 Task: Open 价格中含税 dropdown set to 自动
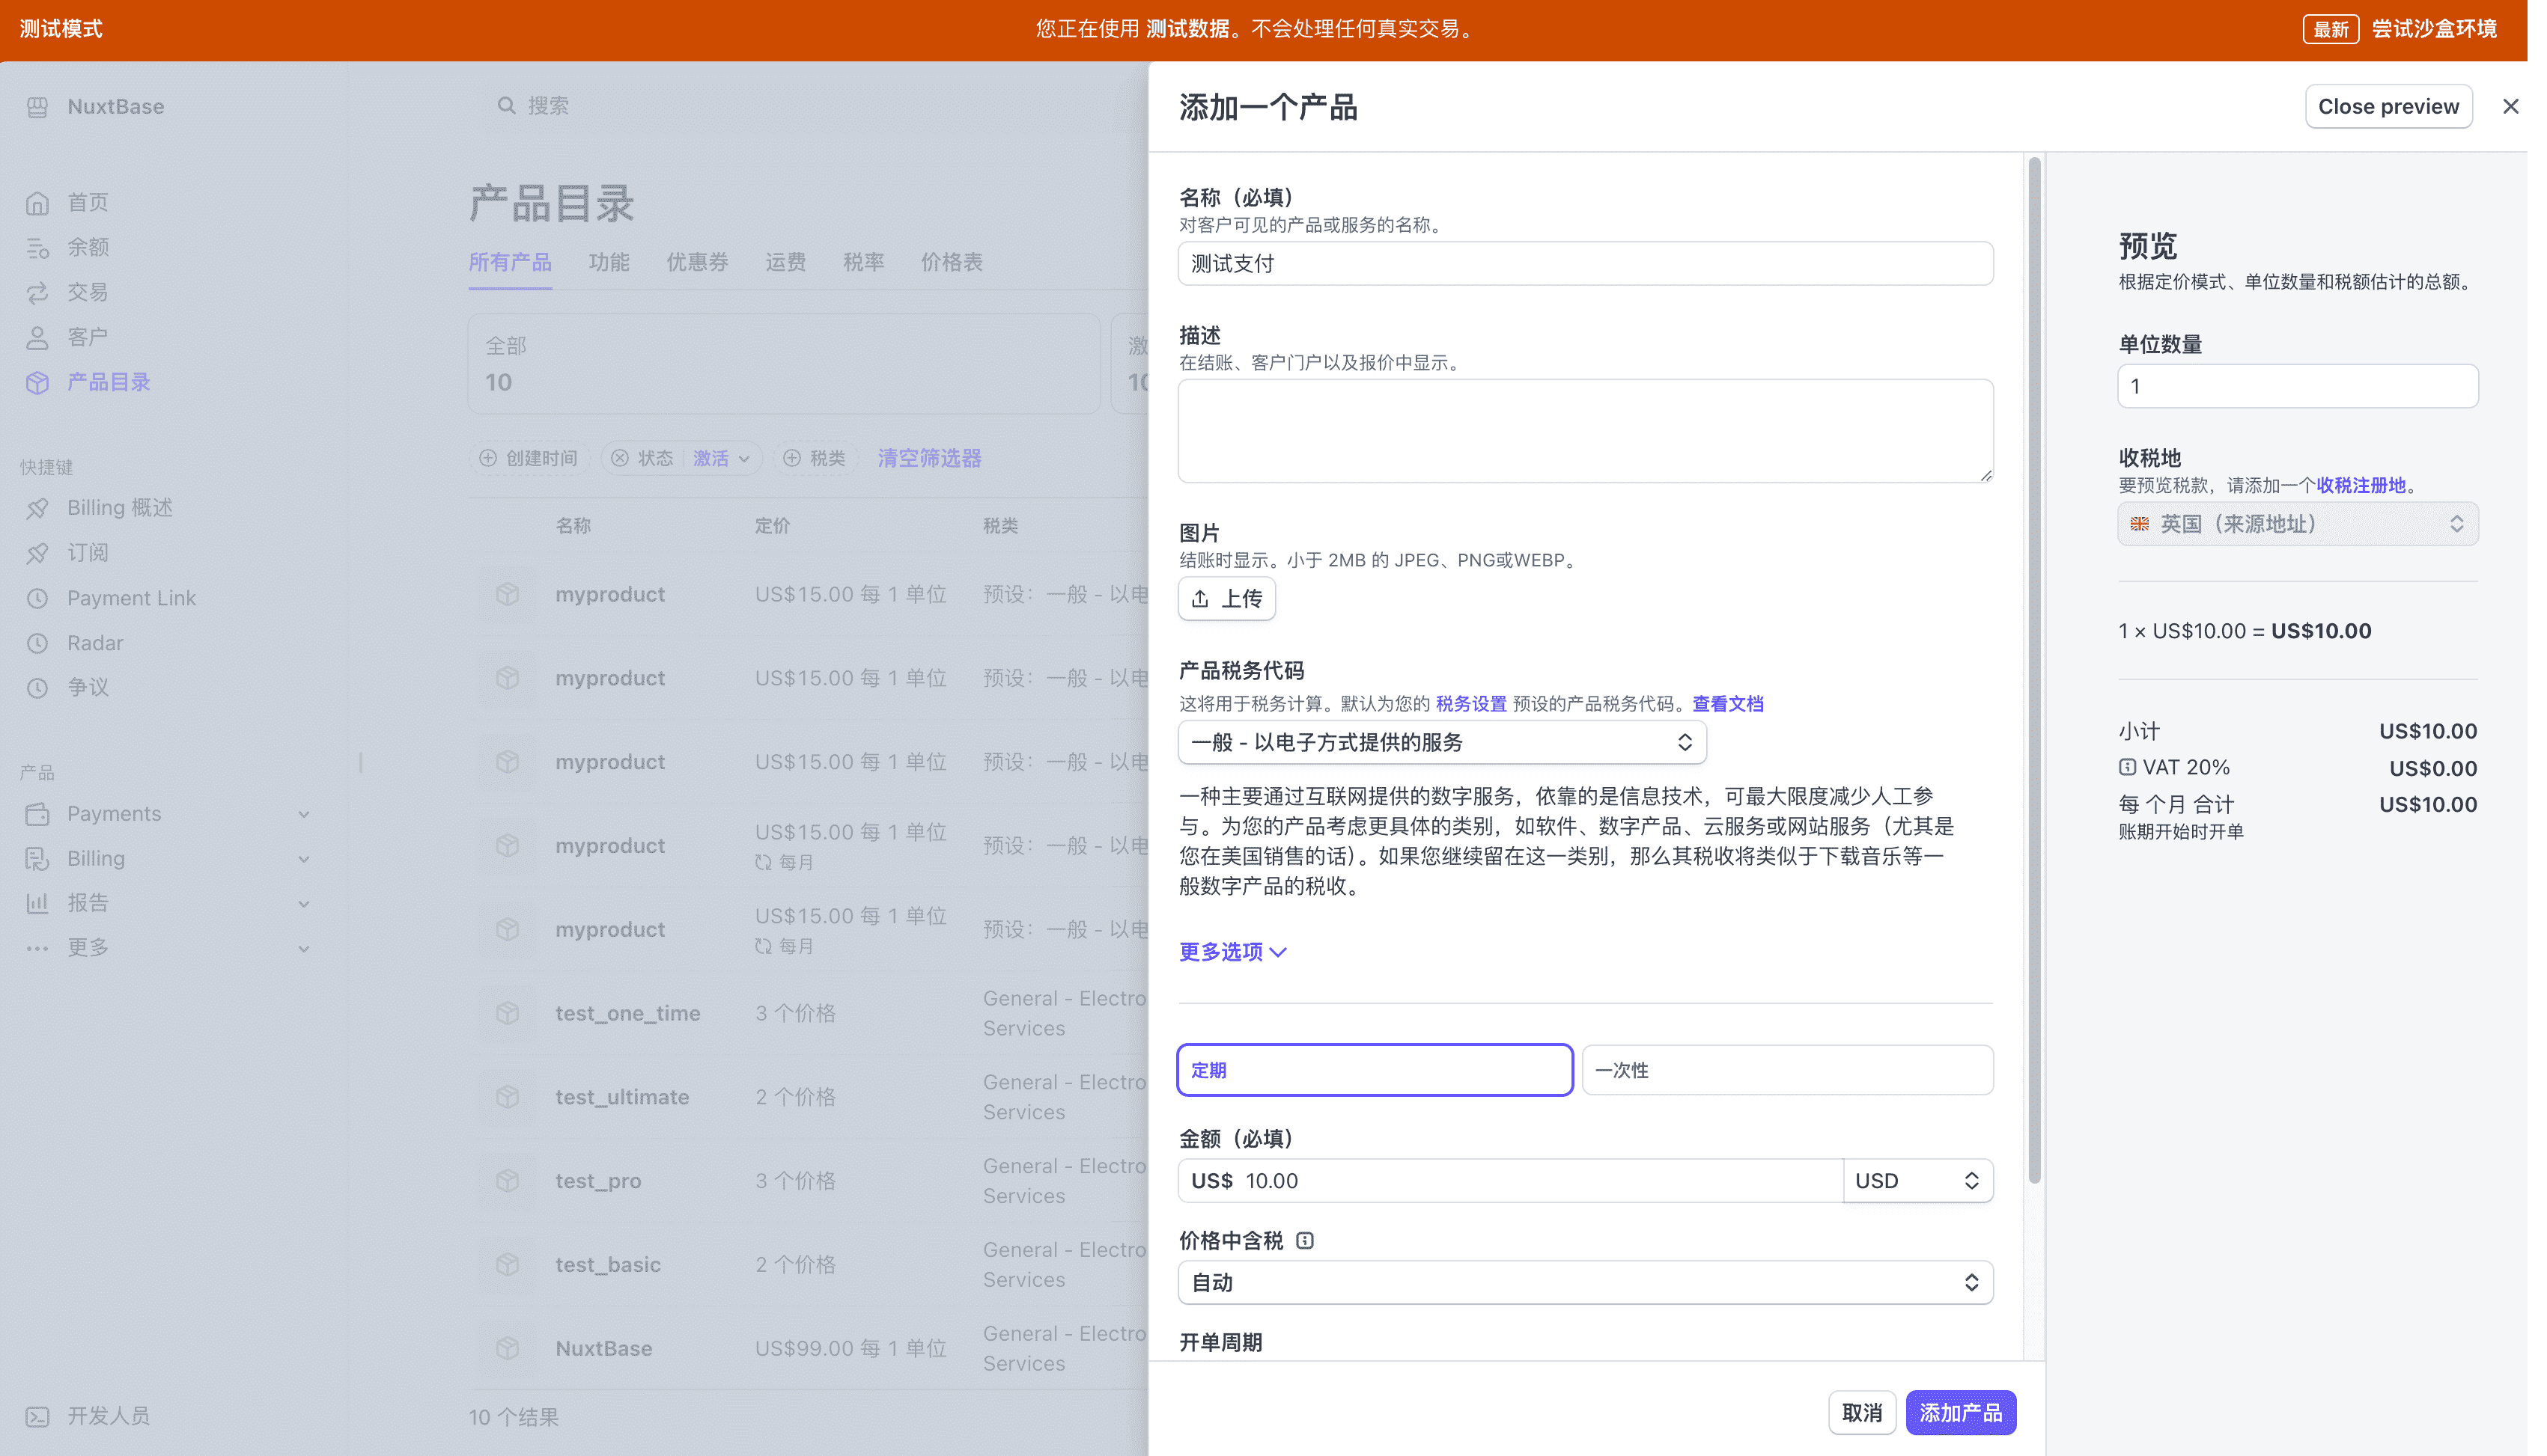pos(1586,1283)
